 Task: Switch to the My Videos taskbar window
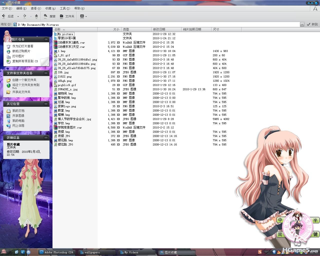(x=137, y=252)
